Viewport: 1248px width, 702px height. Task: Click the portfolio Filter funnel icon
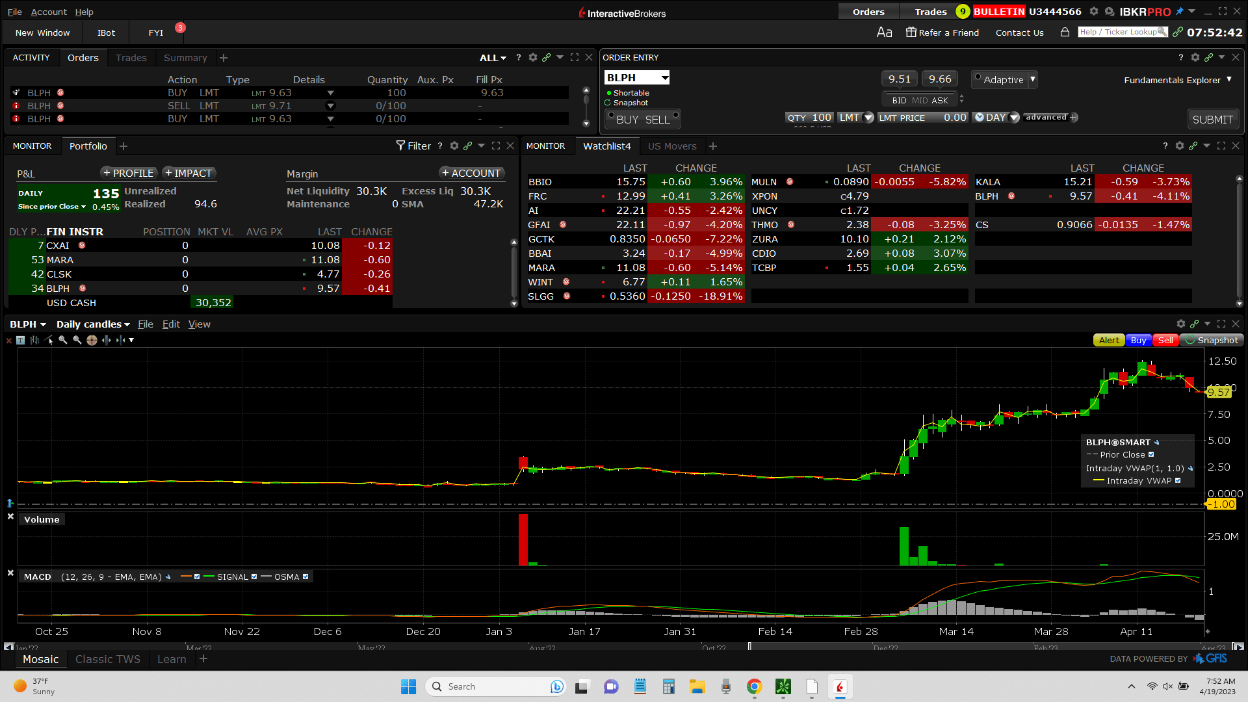coord(400,146)
